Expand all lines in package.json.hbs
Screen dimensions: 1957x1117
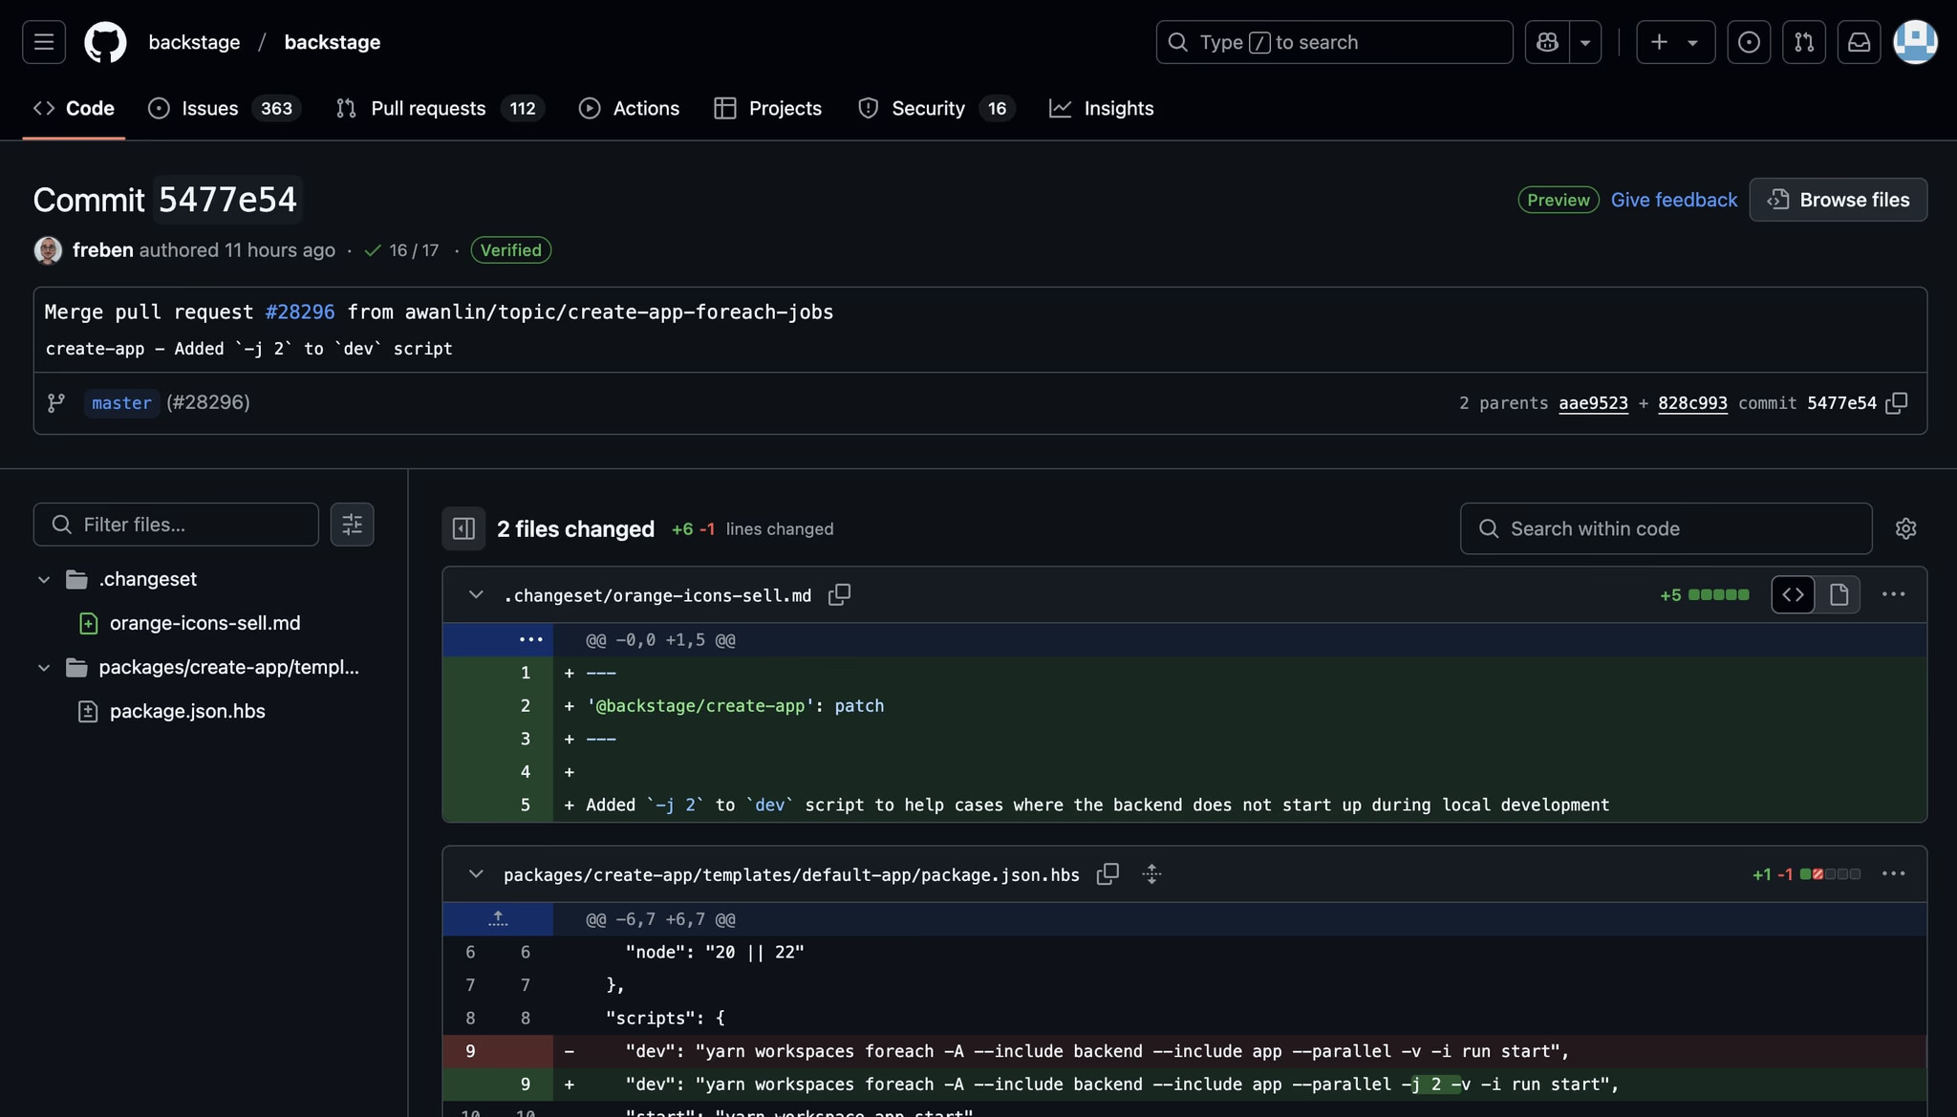tap(1151, 874)
